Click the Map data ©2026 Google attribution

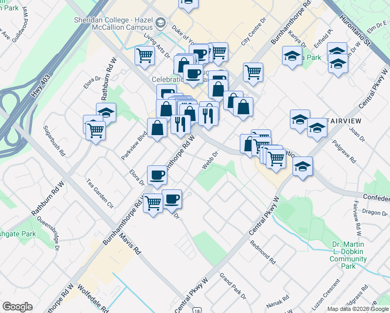(358, 309)
